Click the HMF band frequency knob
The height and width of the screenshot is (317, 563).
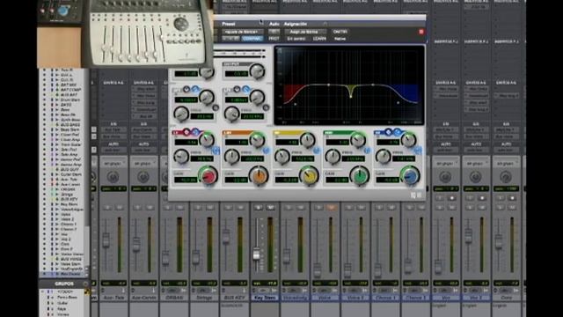pyautogui.click(x=333, y=157)
